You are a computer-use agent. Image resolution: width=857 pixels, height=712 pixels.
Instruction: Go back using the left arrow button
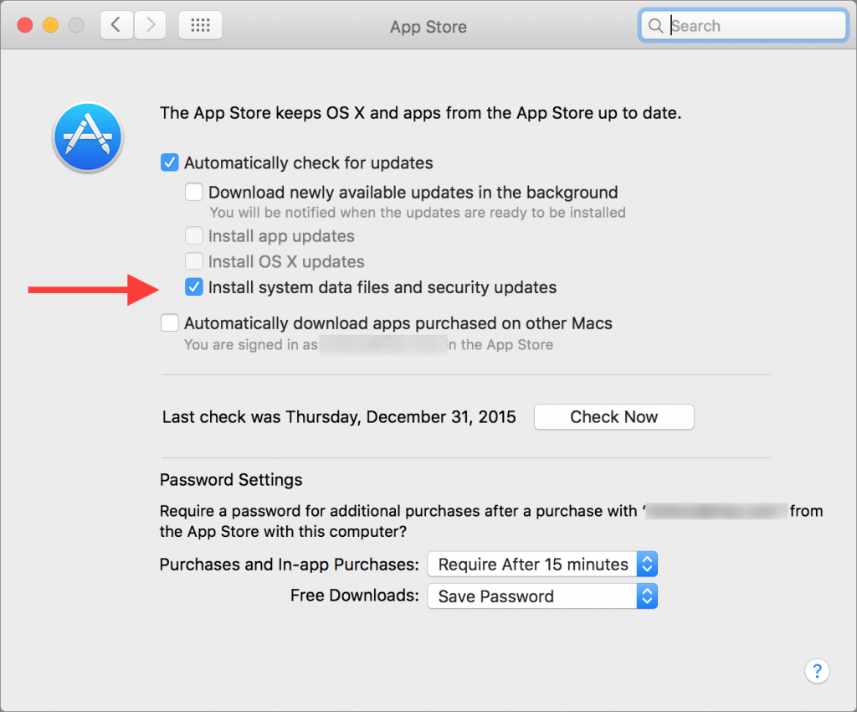point(116,26)
